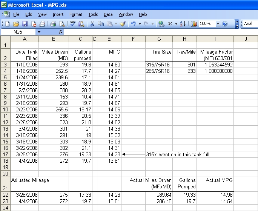Viewport: 258px width, 211px height.
Task: Open the Window menu
Action: [126, 14]
